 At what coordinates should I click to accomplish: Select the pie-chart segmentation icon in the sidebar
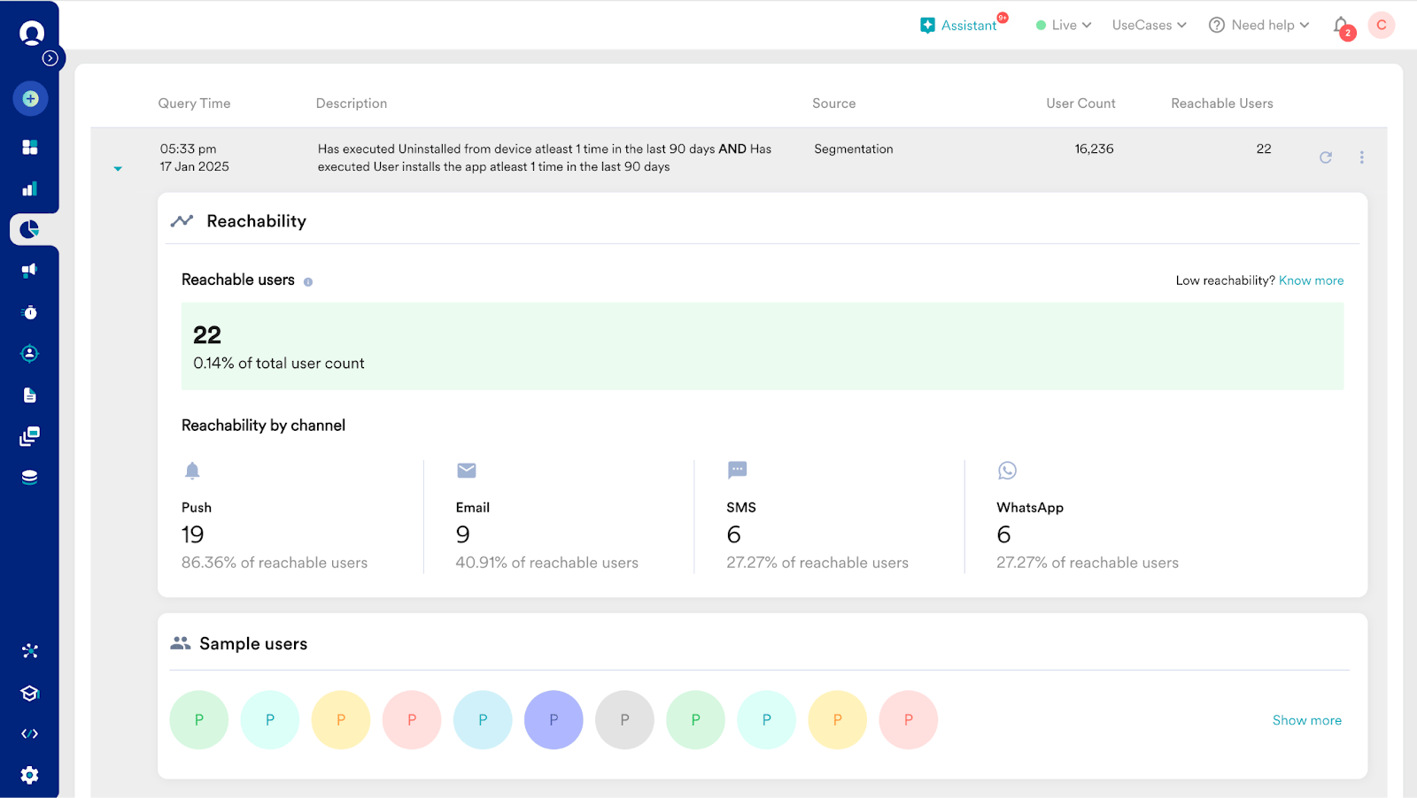coord(30,229)
